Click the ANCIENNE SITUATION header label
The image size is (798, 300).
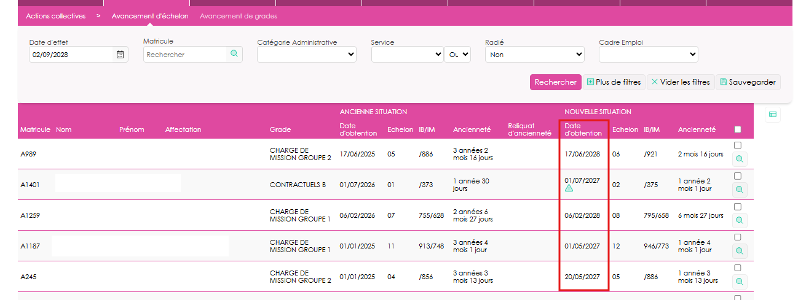373,112
